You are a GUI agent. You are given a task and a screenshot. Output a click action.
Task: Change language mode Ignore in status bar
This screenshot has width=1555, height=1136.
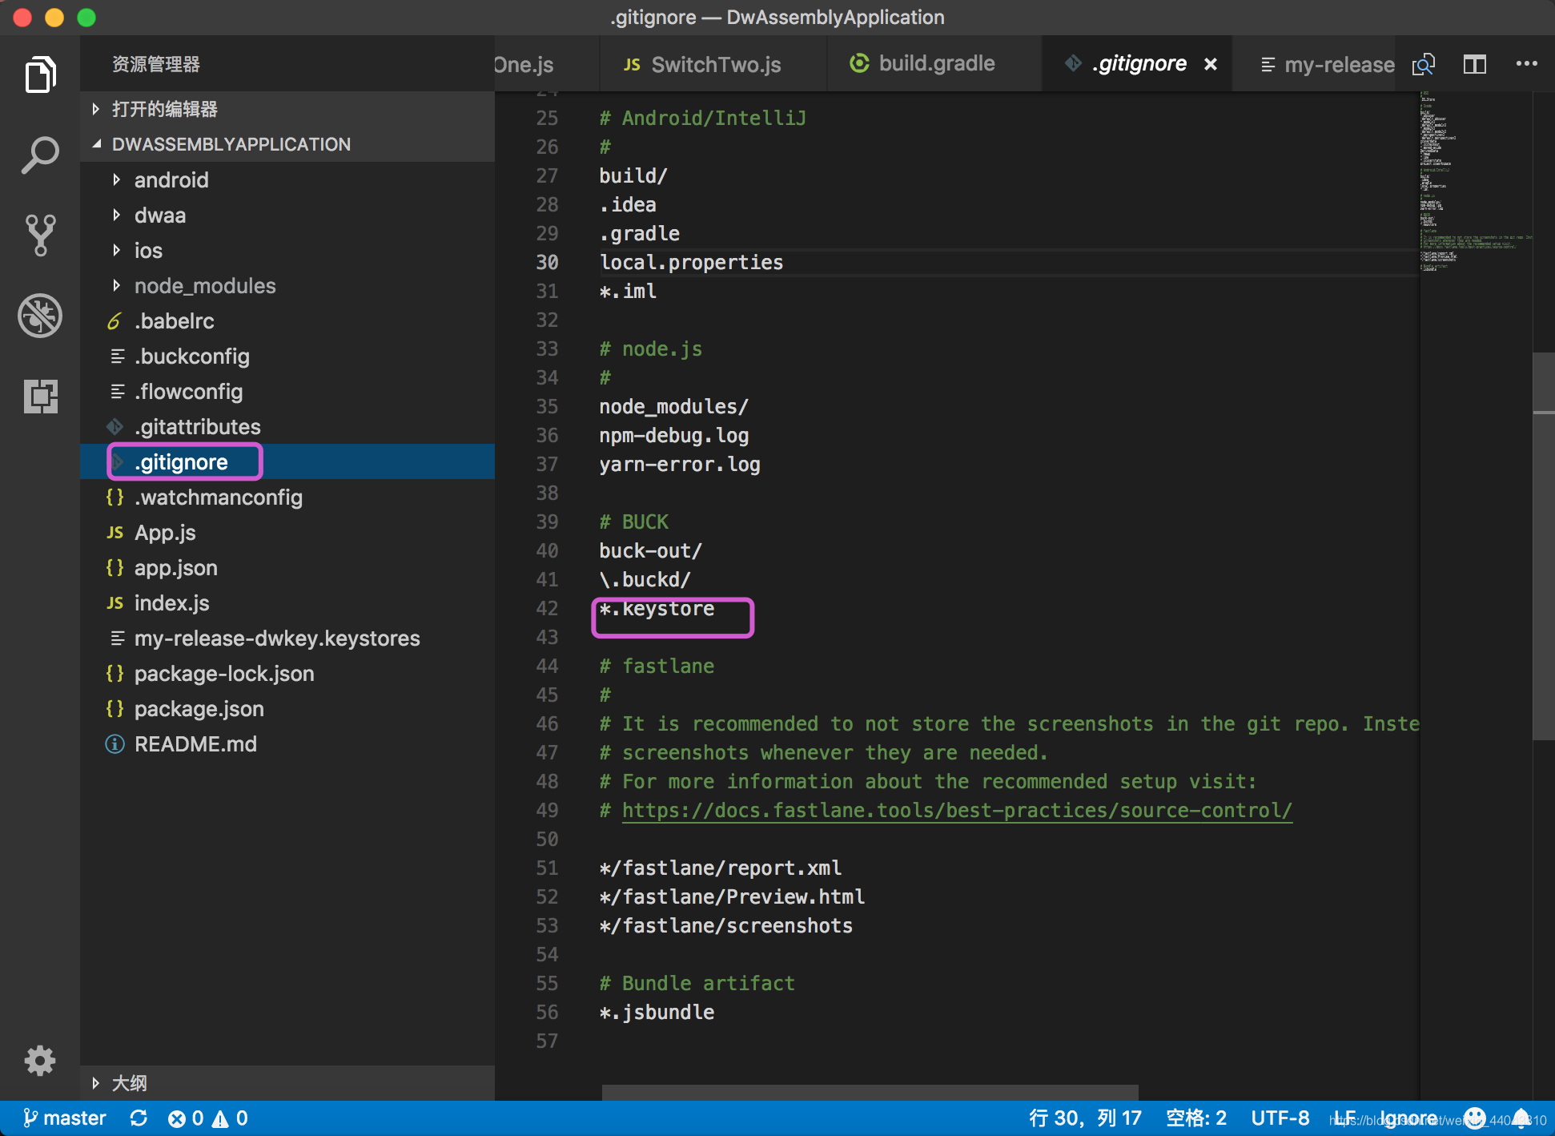coord(1408,1118)
